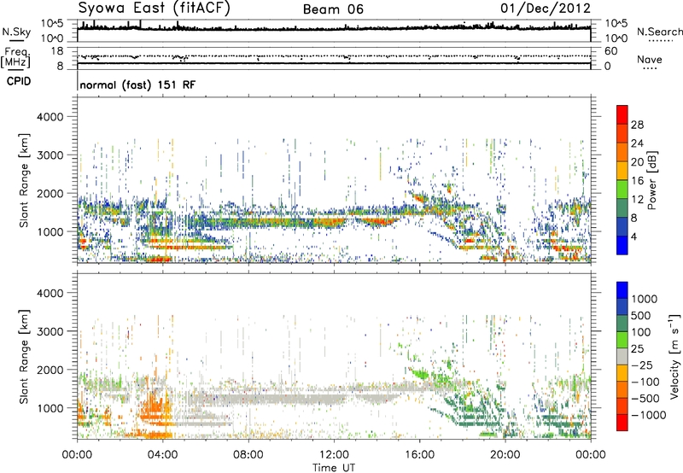
Task: Pick the red bottom segment of Velocity colorbar
Action: point(622,423)
